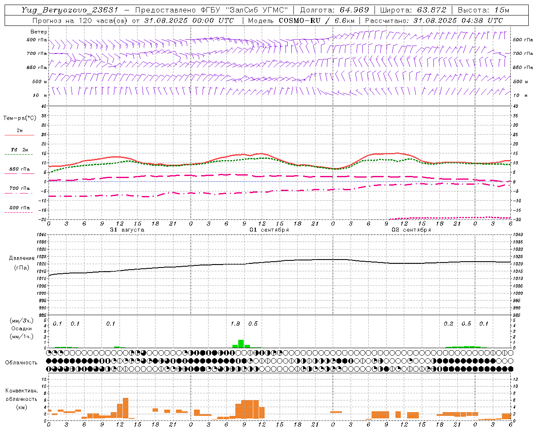The image size is (535, 428).
Task: Click the pink dotted 500 гПа legend line
Action: [x=19, y=213]
